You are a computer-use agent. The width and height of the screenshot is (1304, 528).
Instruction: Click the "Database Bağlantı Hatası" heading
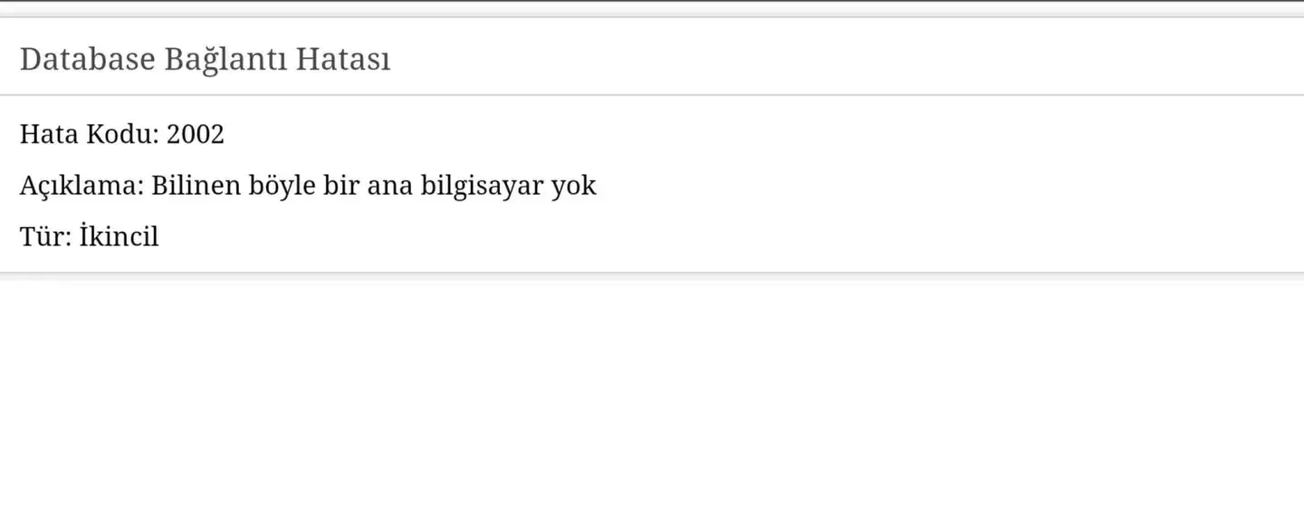(205, 60)
